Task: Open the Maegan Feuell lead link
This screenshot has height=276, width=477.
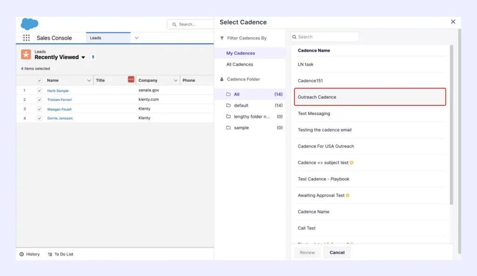Action: point(59,109)
